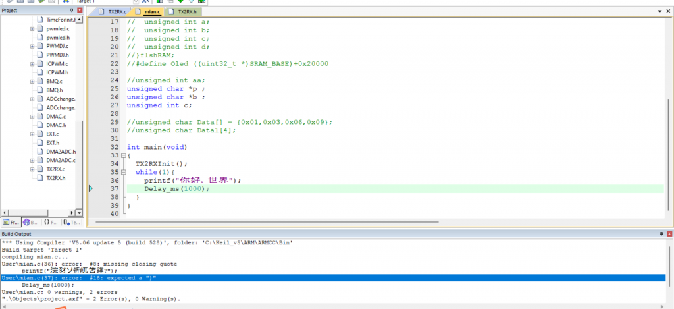The height and width of the screenshot is (309, 674).
Task: Switch to the TX2RX.c editor tab
Action: (113, 12)
